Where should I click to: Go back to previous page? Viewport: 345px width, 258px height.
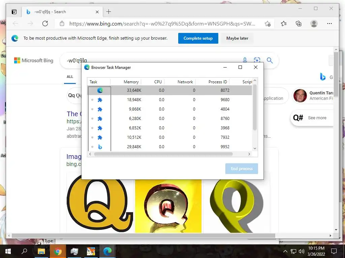coord(15,24)
